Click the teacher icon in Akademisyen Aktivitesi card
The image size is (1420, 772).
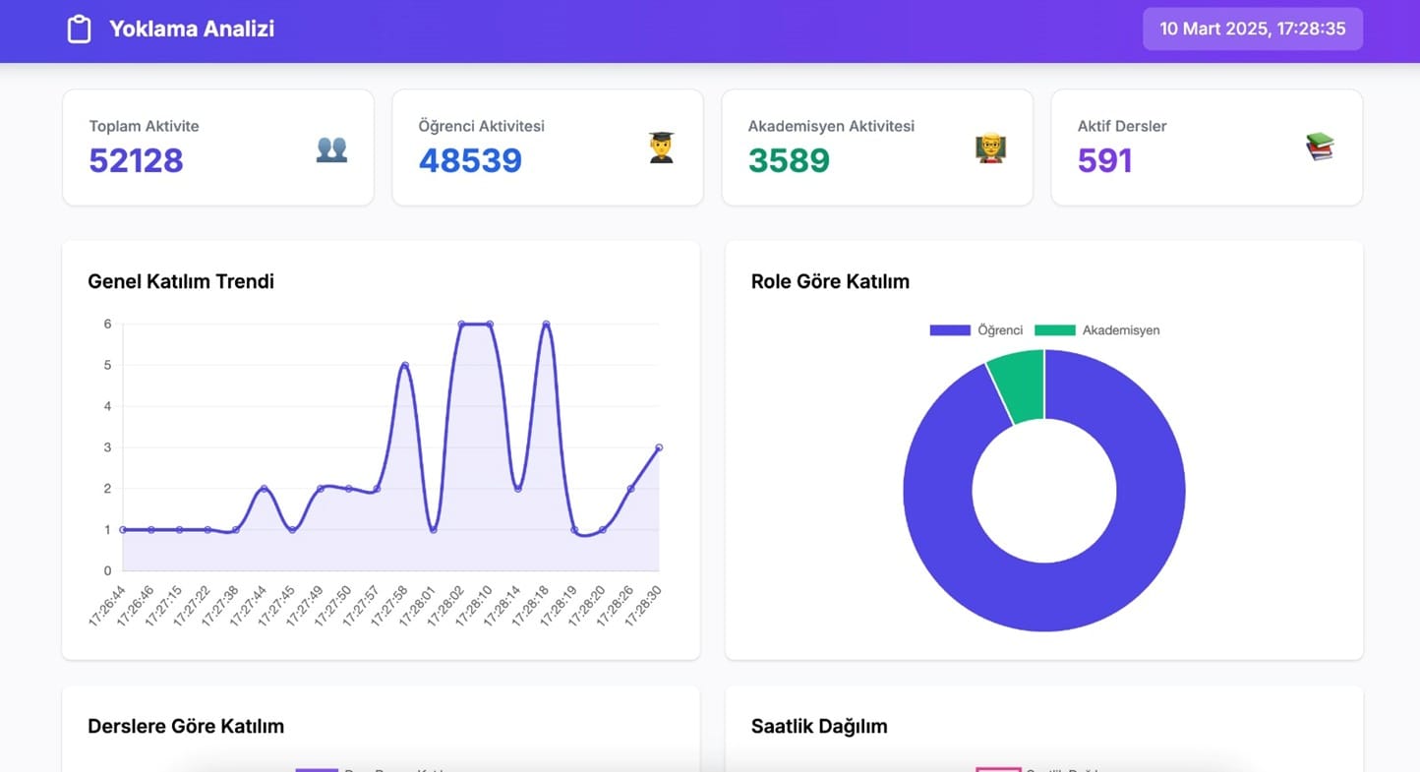990,148
